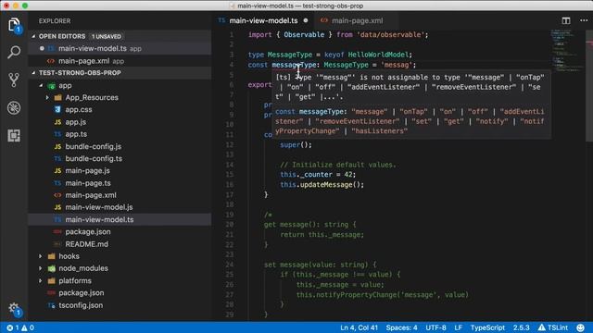Change end of line sequence LF
Viewport: 593px width, 333px height.
click(458, 327)
